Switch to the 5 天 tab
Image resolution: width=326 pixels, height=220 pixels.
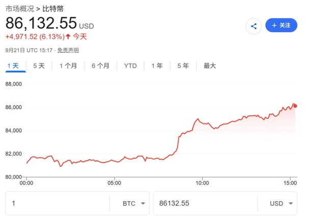[x=39, y=66]
